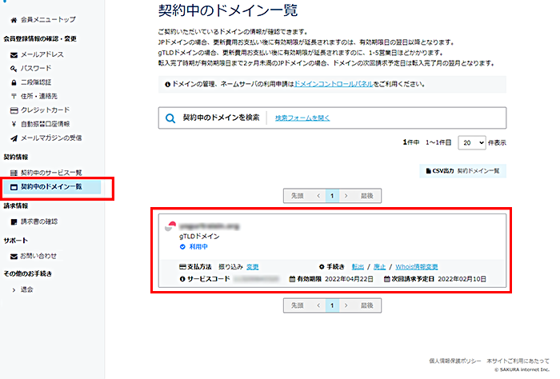This screenshot has width=560, height=379.
Task: Click the home icon beside 会員メニュートップ
Action: pyautogui.click(x=14, y=20)
